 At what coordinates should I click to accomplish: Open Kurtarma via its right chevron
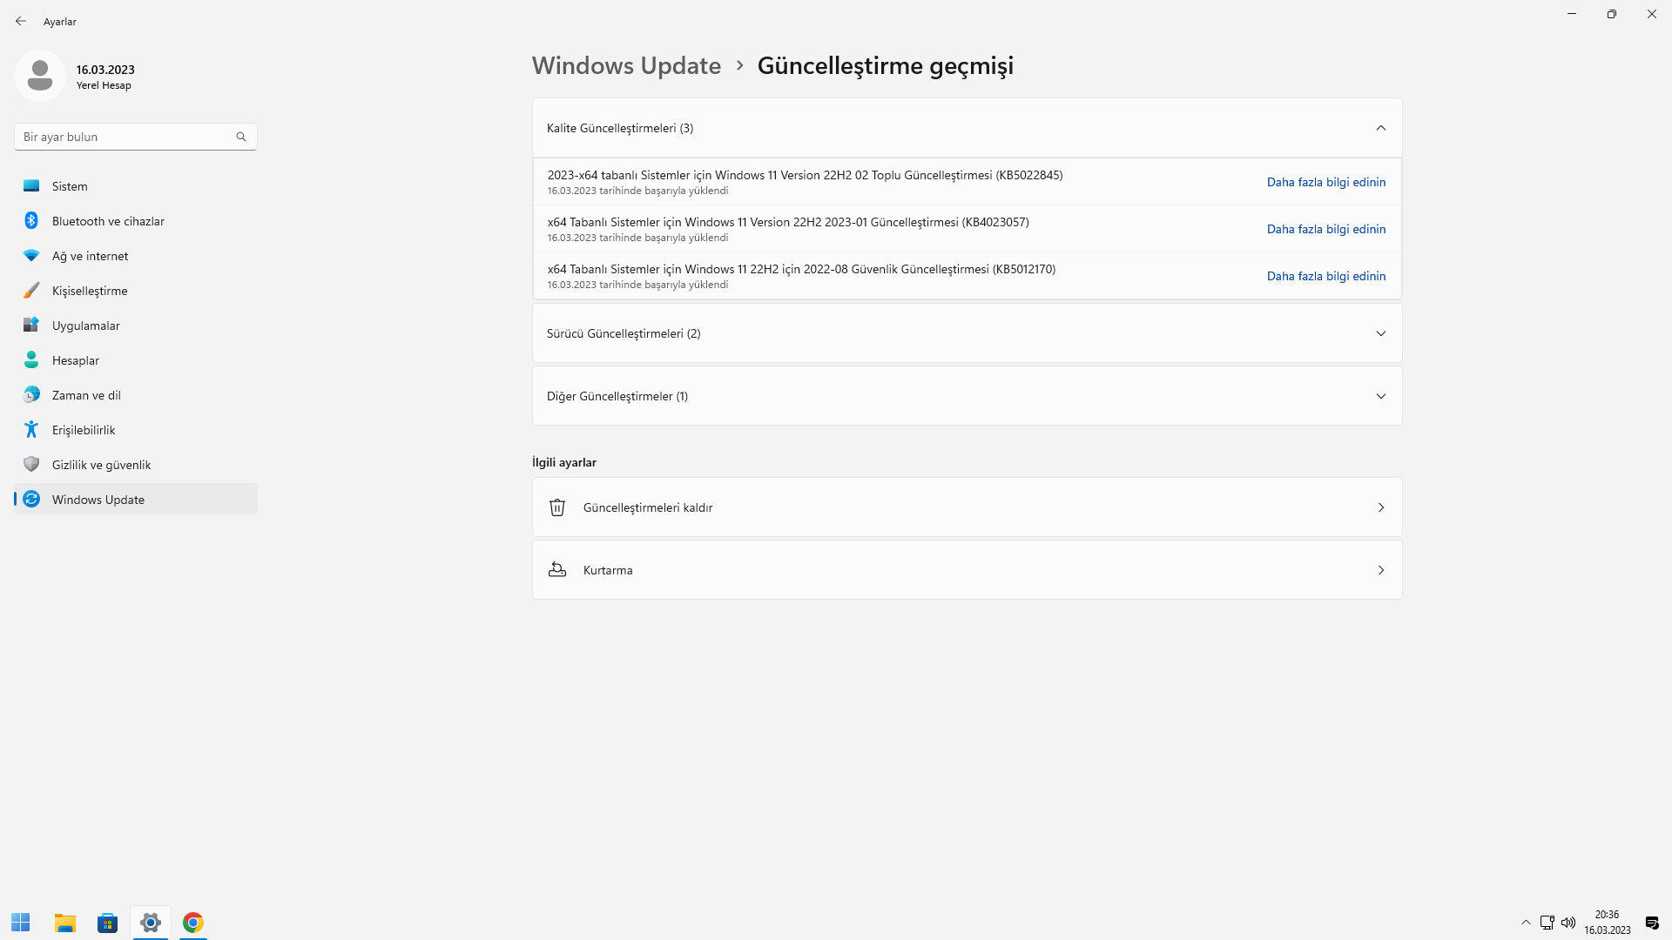click(x=1381, y=570)
